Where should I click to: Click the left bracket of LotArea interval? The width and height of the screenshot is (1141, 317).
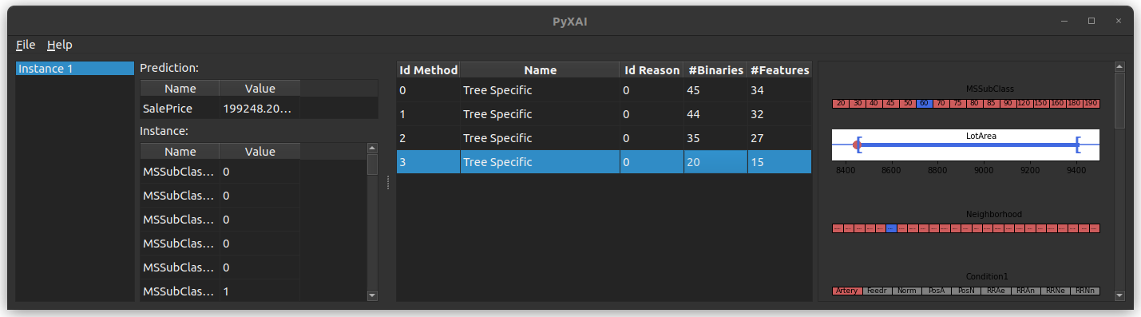[859, 145]
